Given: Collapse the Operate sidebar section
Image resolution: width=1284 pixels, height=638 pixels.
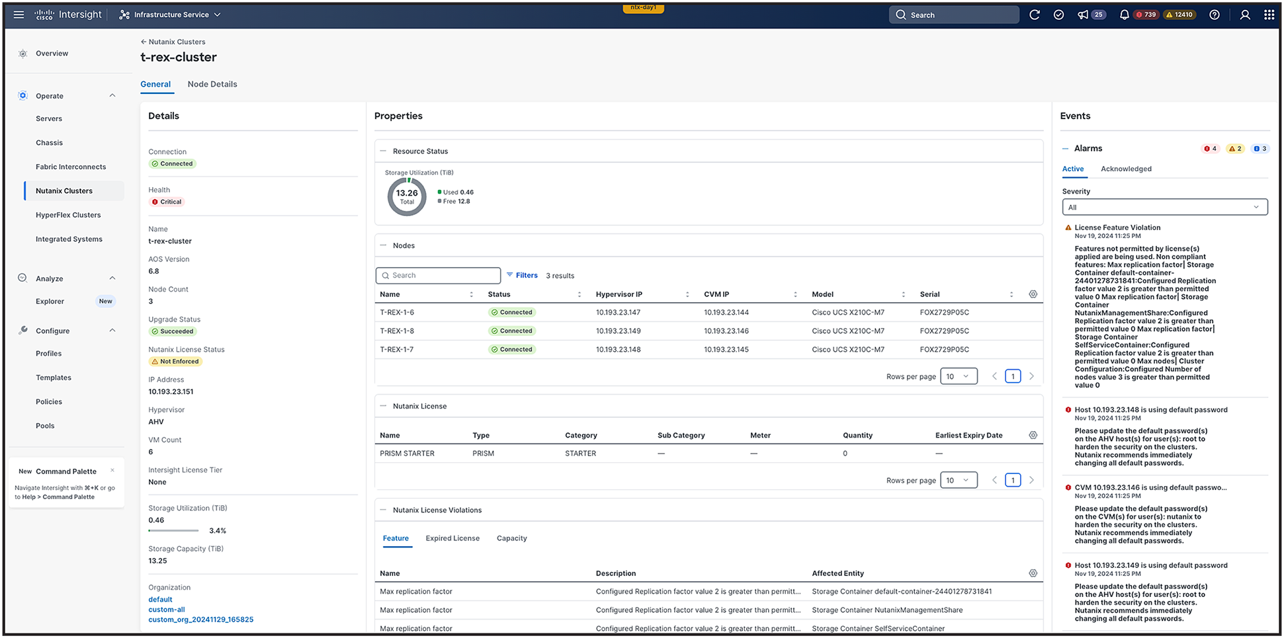Looking at the screenshot, I should click(x=112, y=96).
